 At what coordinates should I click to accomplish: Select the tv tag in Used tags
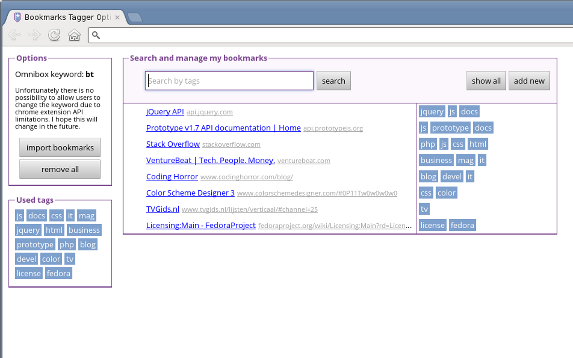[70, 259]
